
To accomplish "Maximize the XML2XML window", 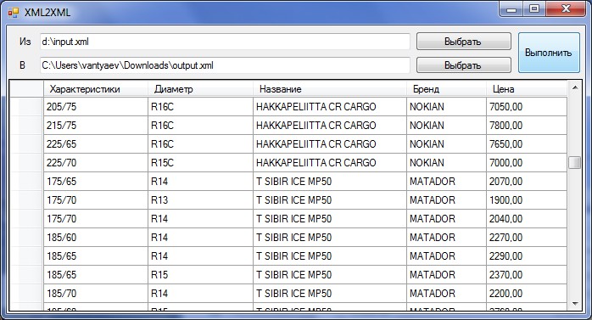I will click(533, 9).
